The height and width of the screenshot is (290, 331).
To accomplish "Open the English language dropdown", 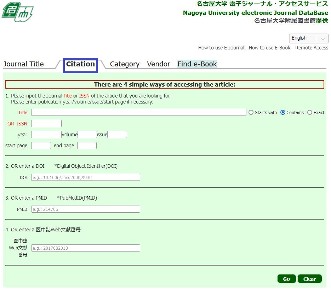I will tap(309, 39).
